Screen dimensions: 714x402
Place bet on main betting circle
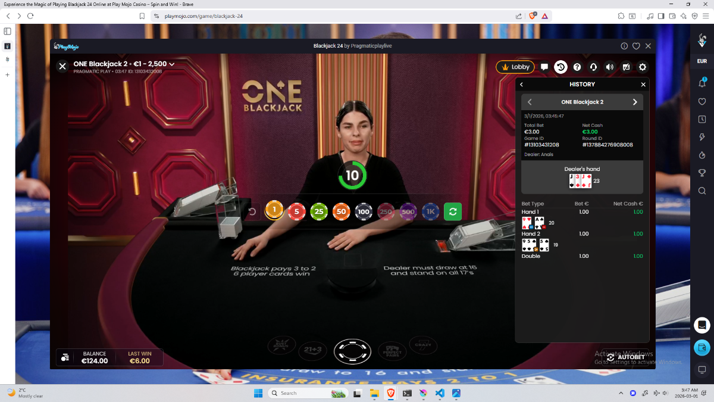[352, 351]
